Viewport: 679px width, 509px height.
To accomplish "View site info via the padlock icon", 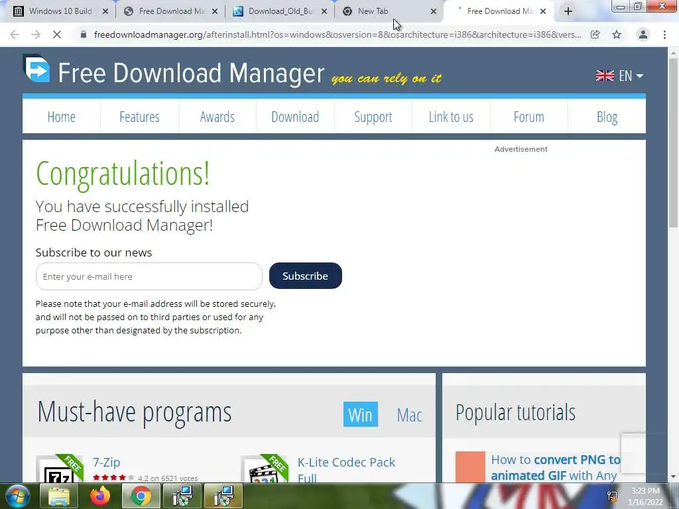I will pyautogui.click(x=84, y=34).
